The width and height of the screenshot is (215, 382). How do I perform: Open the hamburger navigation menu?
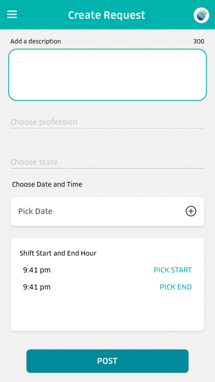coord(12,15)
